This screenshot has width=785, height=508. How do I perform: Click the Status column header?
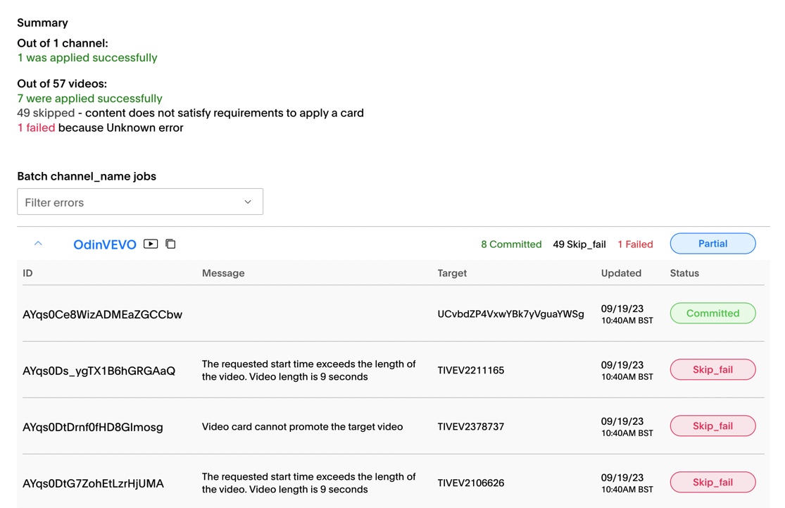[684, 273]
